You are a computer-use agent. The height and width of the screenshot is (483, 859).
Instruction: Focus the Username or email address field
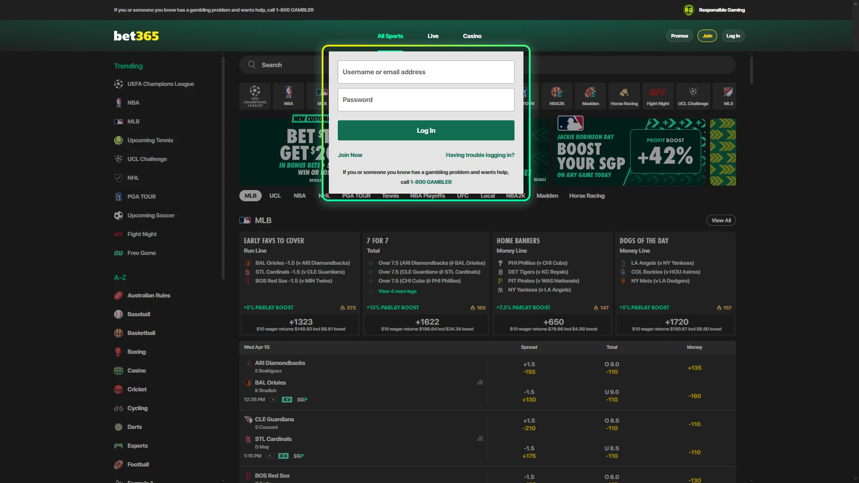click(426, 72)
